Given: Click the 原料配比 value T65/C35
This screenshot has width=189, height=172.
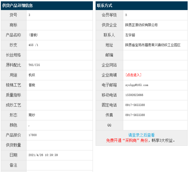Looking at the screenshot, I should coord(34,65).
